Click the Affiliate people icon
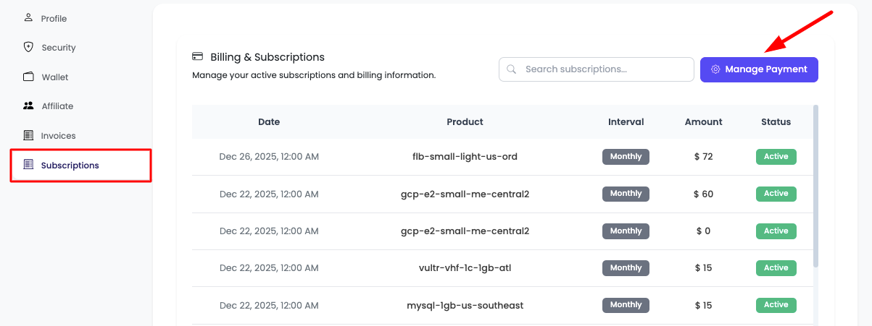Screen dimensions: 872x326 28,106
